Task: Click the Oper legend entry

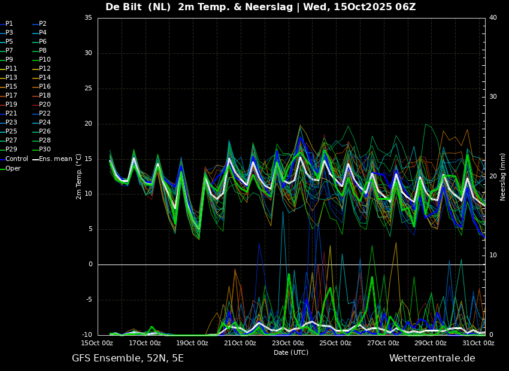Action: pyautogui.click(x=10, y=168)
